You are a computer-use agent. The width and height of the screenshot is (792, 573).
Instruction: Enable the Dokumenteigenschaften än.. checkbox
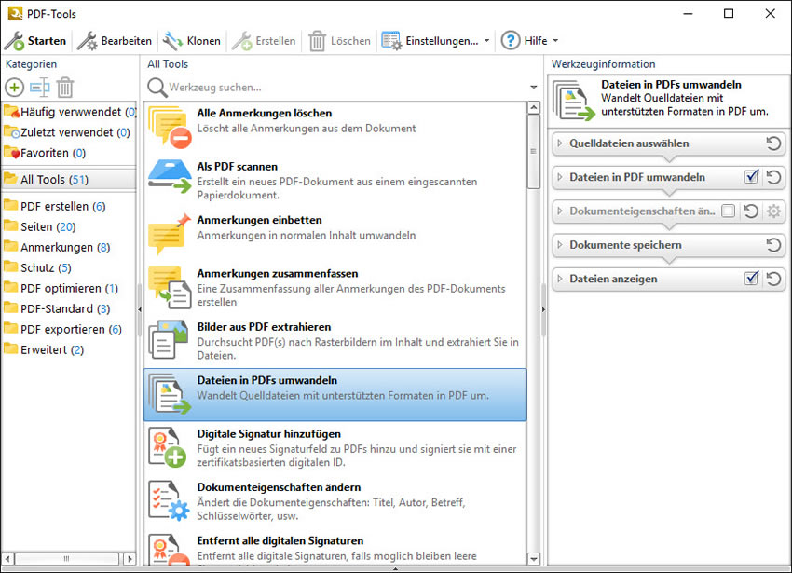[x=728, y=211]
